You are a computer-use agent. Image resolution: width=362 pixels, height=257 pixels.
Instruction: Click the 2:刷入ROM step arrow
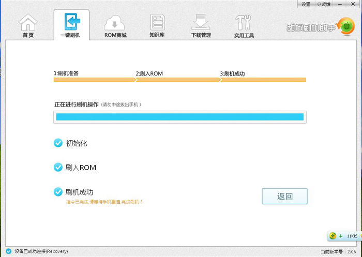tap(178, 80)
